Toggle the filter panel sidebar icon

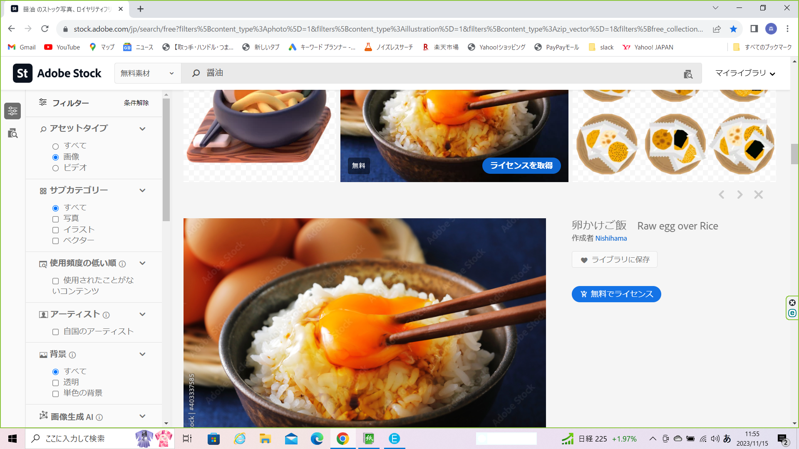point(12,111)
